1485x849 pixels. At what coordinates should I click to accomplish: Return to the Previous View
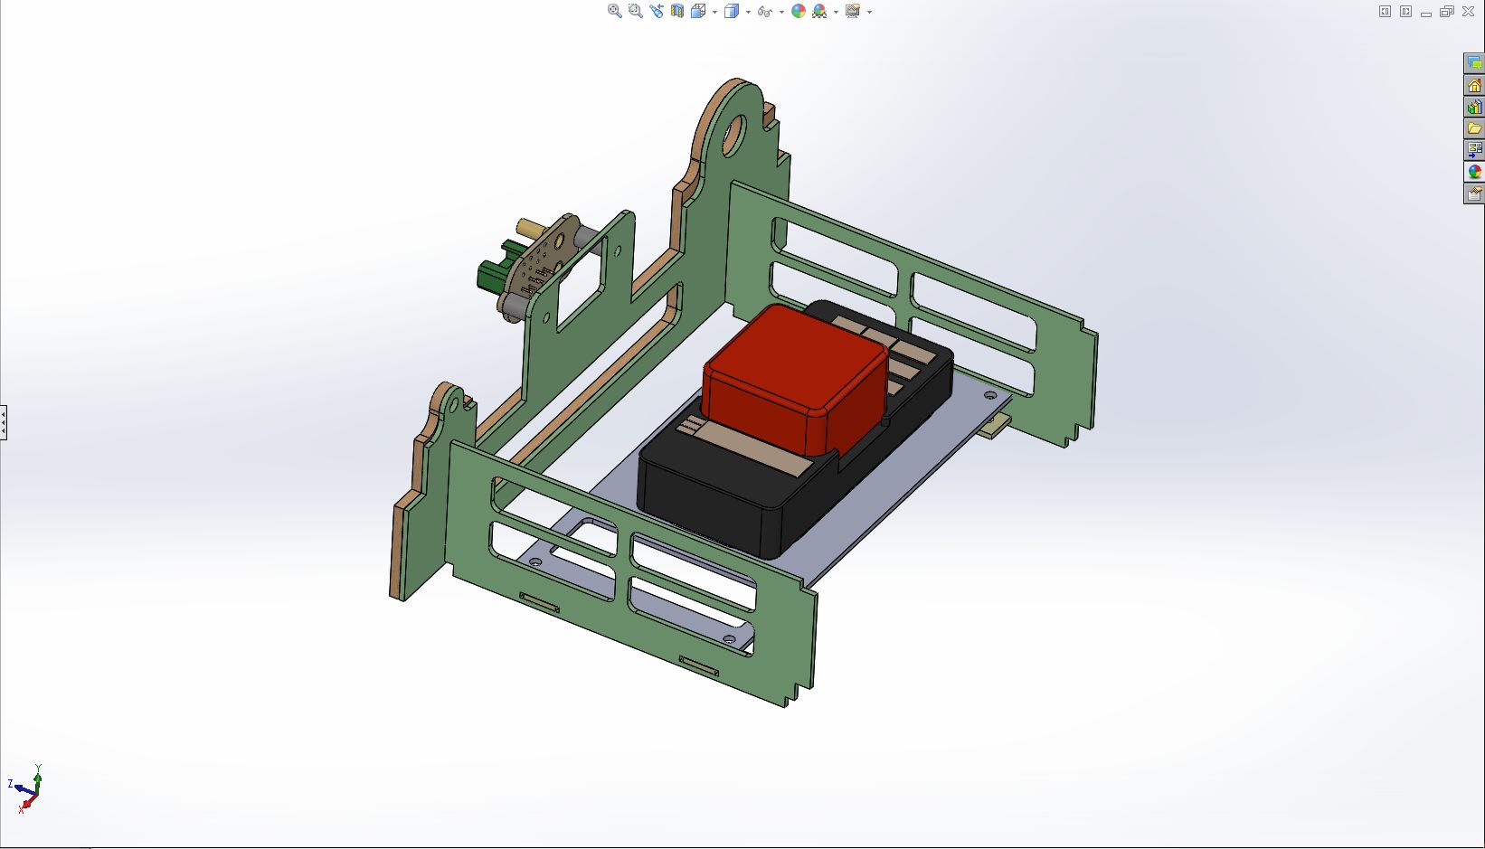(x=656, y=11)
